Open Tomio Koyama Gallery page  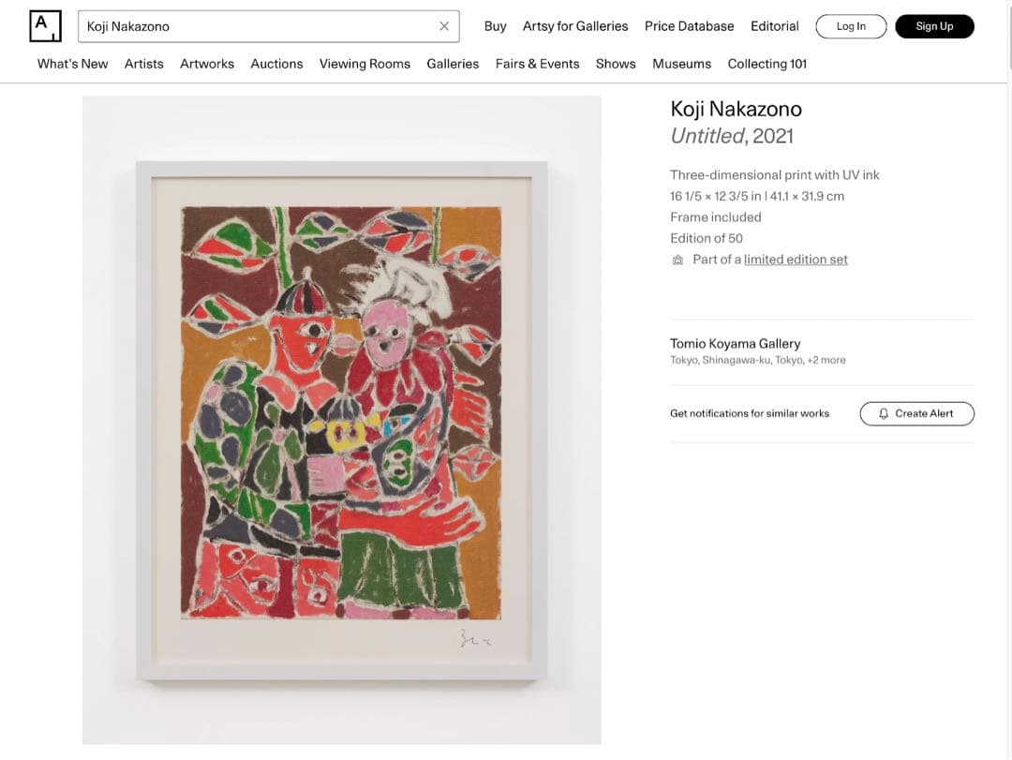pyautogui.click(x=736, y=344)
